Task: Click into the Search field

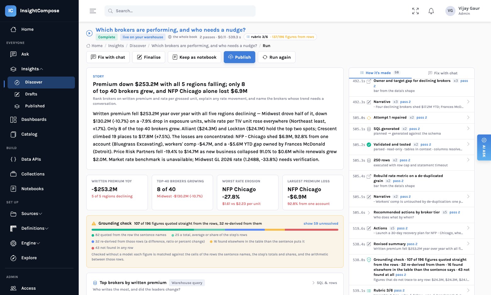Action: click(x=180, y=11)
